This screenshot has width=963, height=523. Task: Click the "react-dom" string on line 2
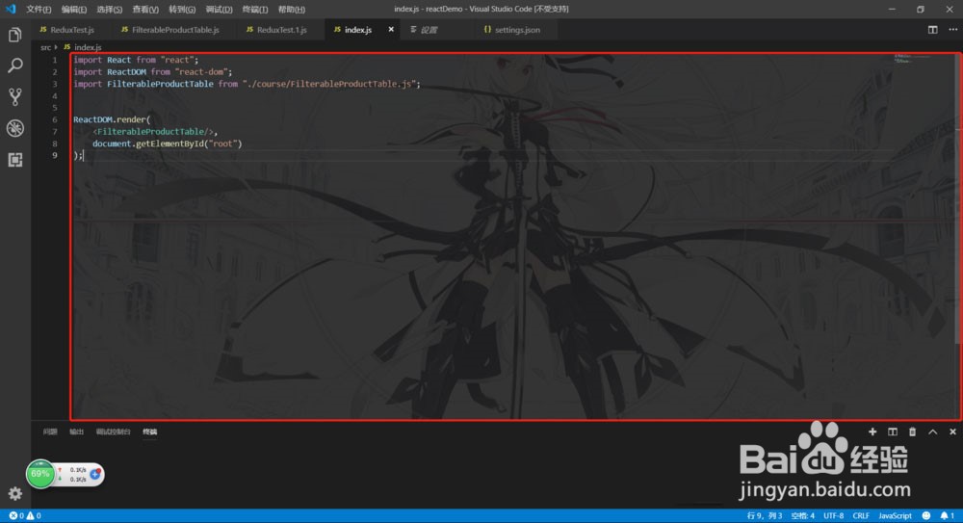pos(201,72)
